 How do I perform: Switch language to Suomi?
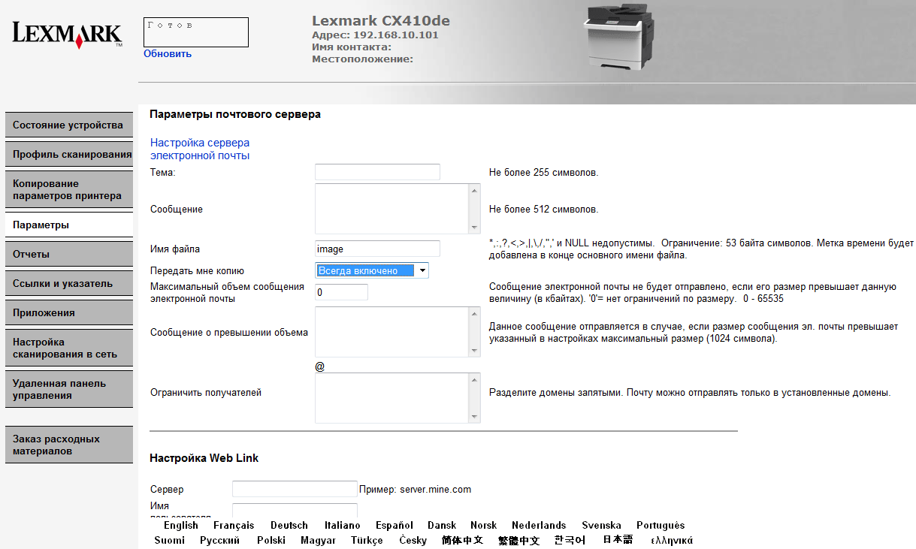coord(169,541)
